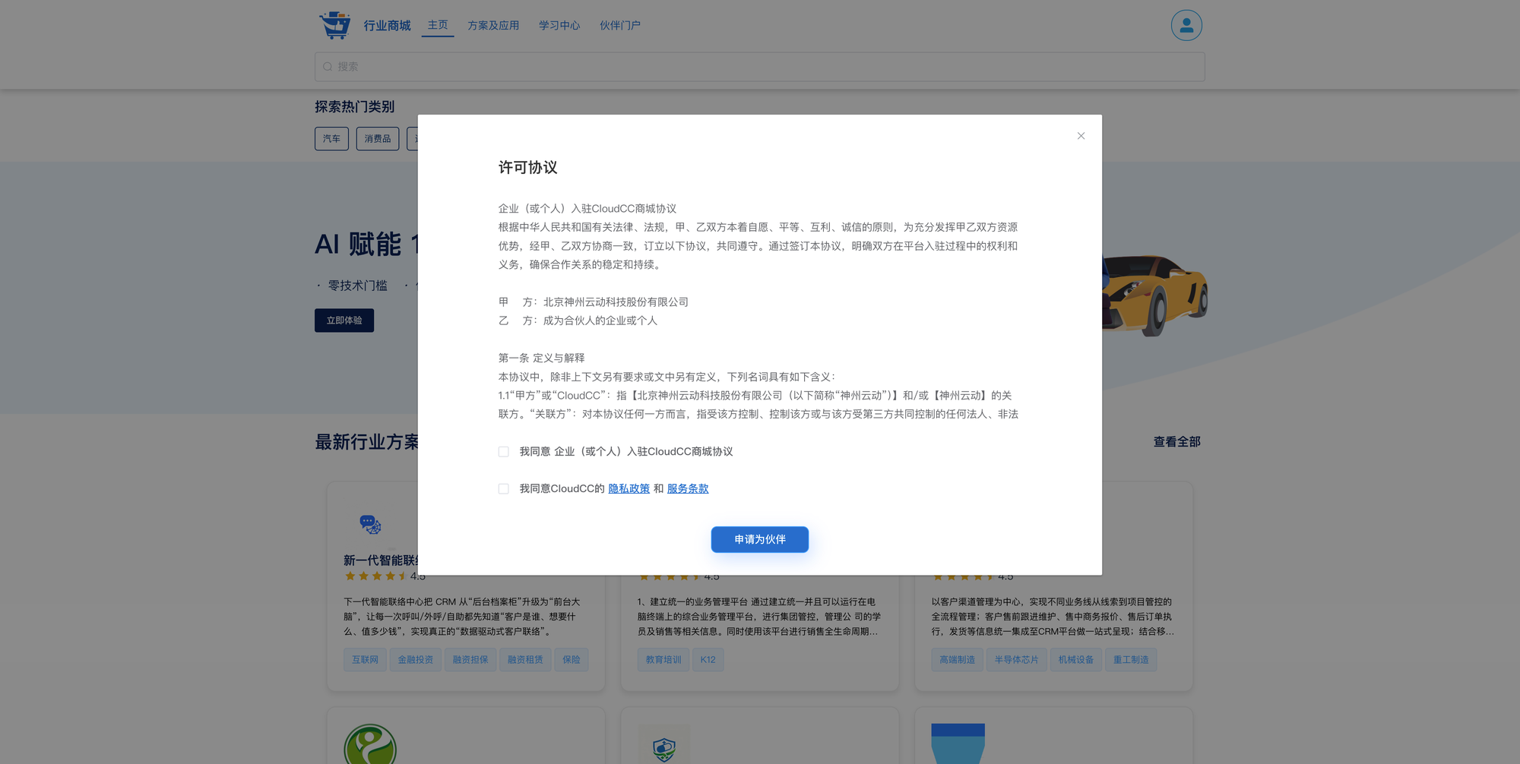Switch to the 方案及应用 tab
Viewport: 1520px width, 764px height.
coord(493,26)
